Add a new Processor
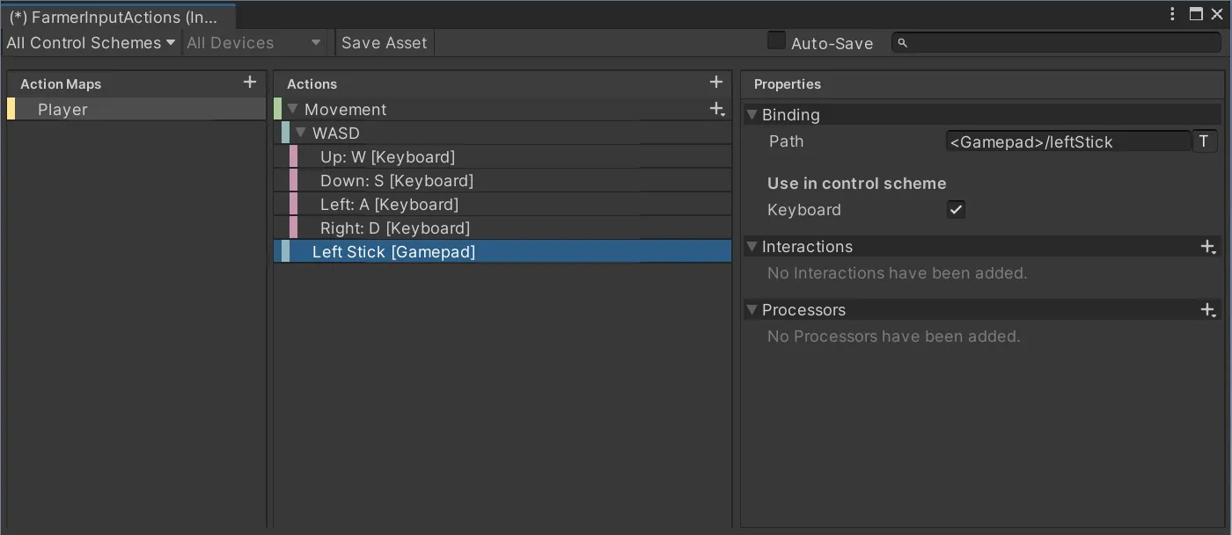The height and width of the screenshot is (535, 1232). tap(1208, 310)
